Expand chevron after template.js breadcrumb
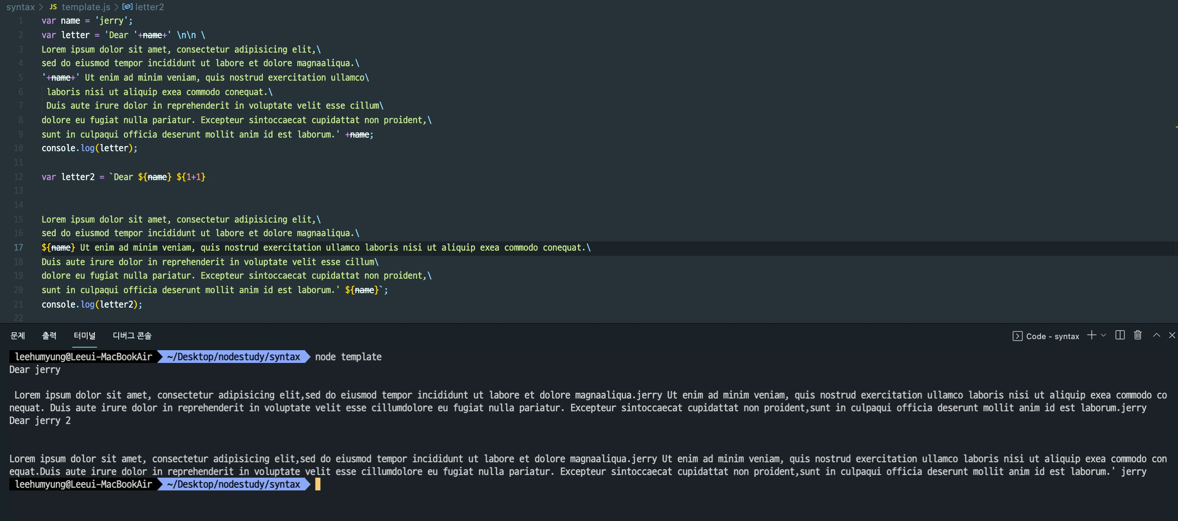 pos(116,7)
